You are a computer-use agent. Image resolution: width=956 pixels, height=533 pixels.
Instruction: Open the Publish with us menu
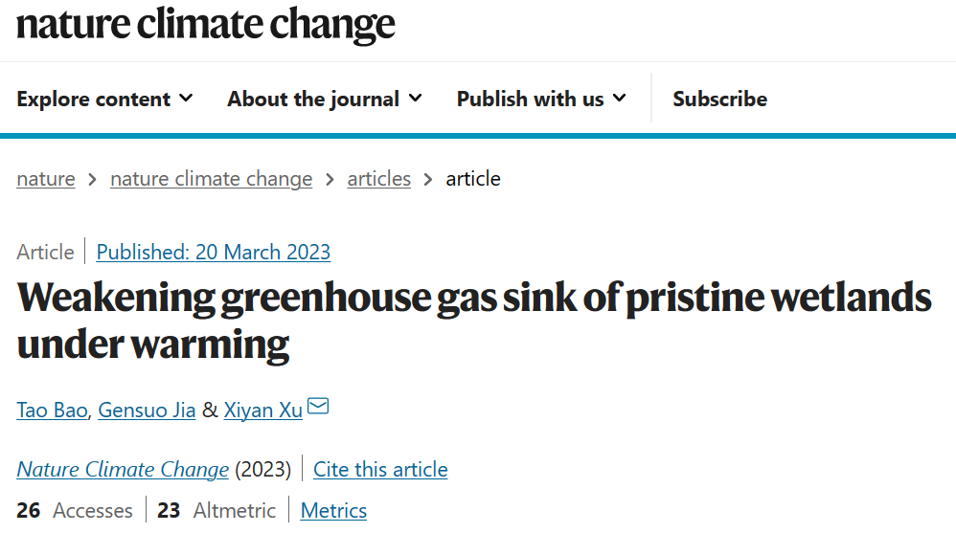[541, 99]
